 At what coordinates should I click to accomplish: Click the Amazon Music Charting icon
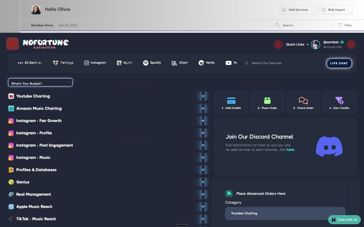[x=11, y=108]
